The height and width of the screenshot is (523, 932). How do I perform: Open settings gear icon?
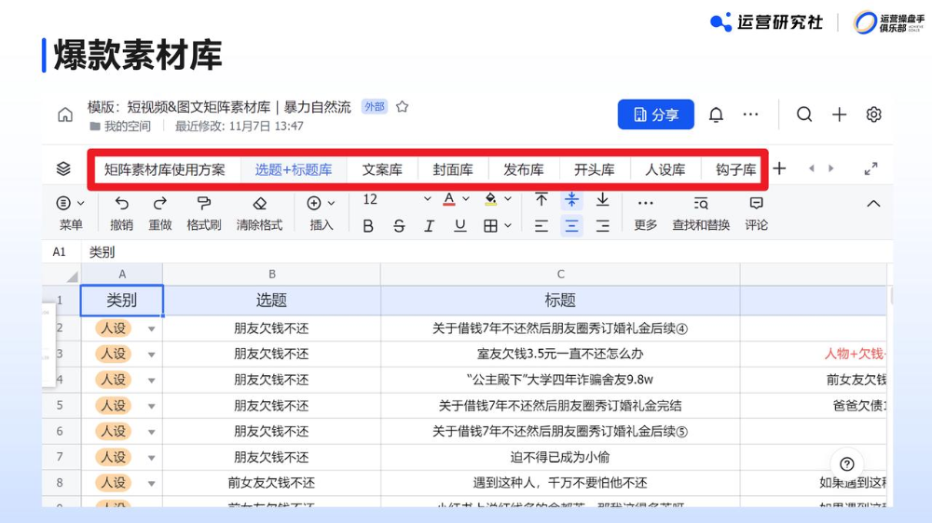tap(873, 114)
